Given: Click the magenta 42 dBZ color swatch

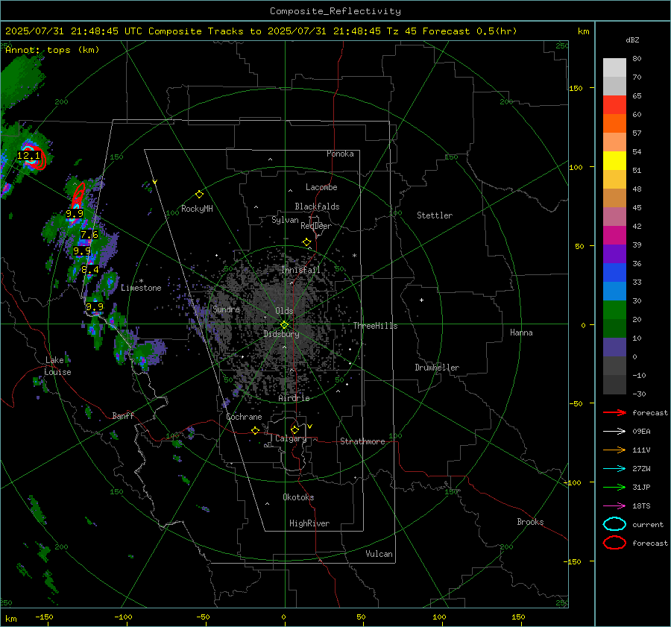Looking at the screenshot, I should (614, 236).
